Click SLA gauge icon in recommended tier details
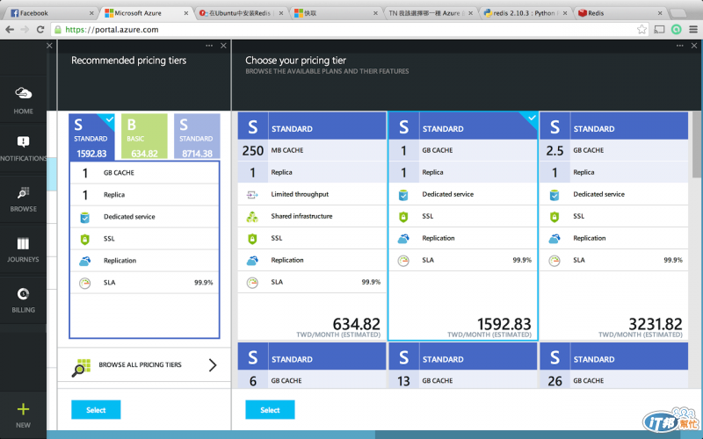703x439 pixels. 84,283
